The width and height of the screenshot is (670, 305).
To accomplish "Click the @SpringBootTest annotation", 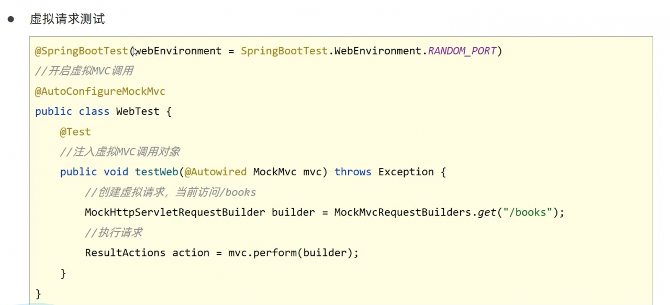I will point(82,51).
